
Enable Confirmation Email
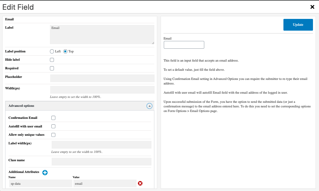point(53,118)
